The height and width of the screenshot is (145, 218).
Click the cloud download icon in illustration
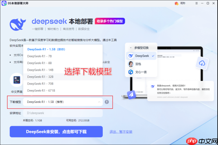[x=202, y=63]
